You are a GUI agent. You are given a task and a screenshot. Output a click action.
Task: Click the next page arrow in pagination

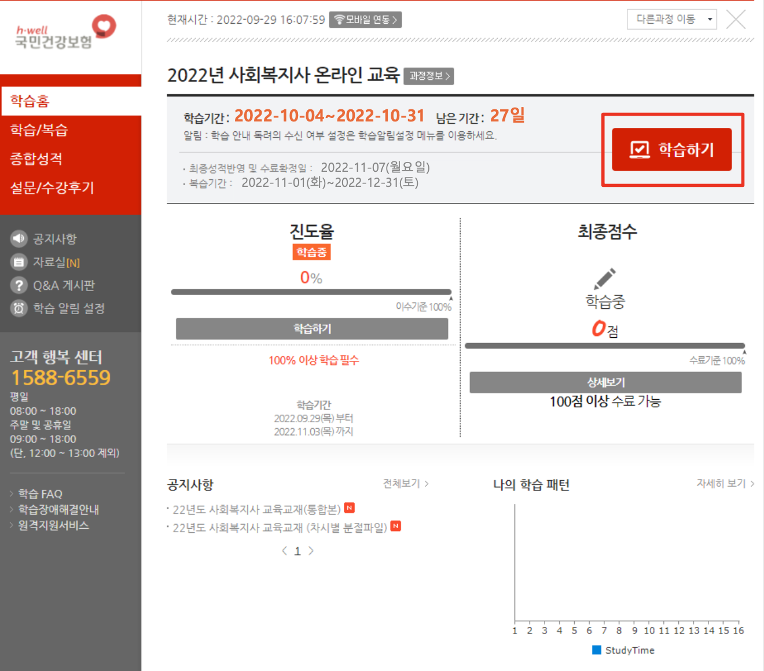pyautogui.click(x=311, y=551)
